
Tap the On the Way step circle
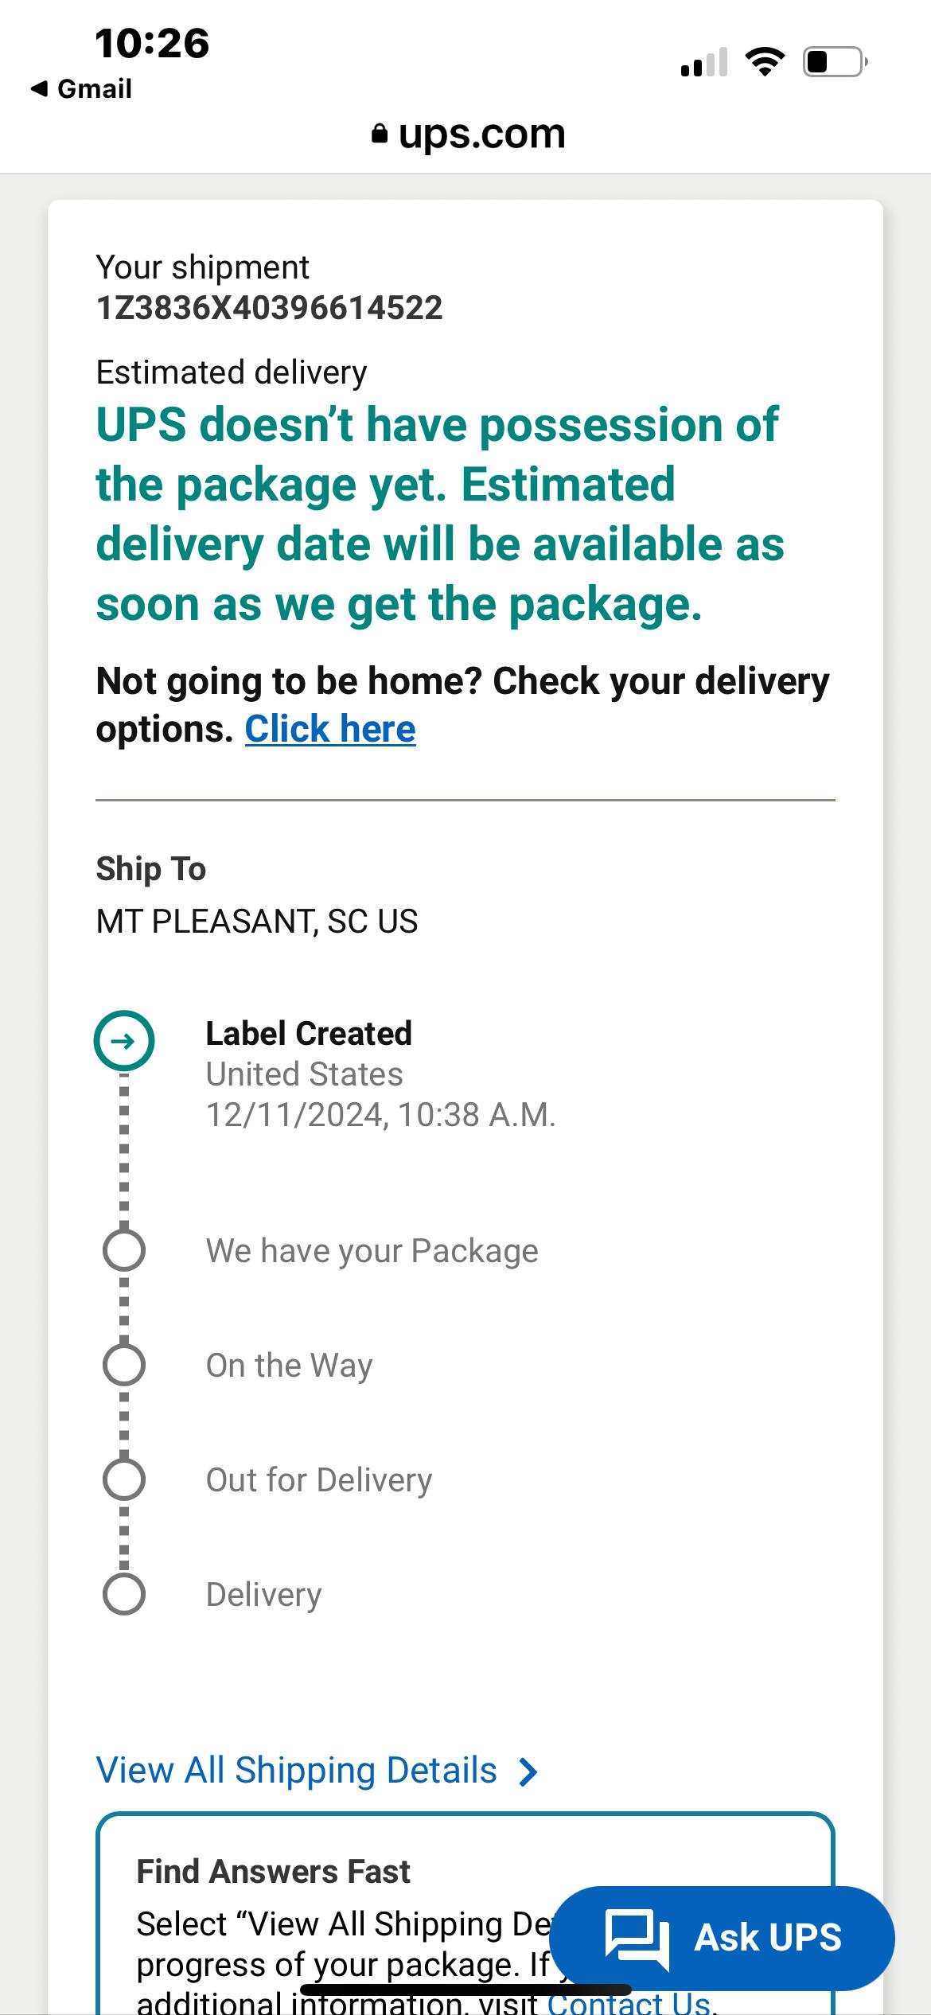pyautogui.click(x=124, y=1364)
